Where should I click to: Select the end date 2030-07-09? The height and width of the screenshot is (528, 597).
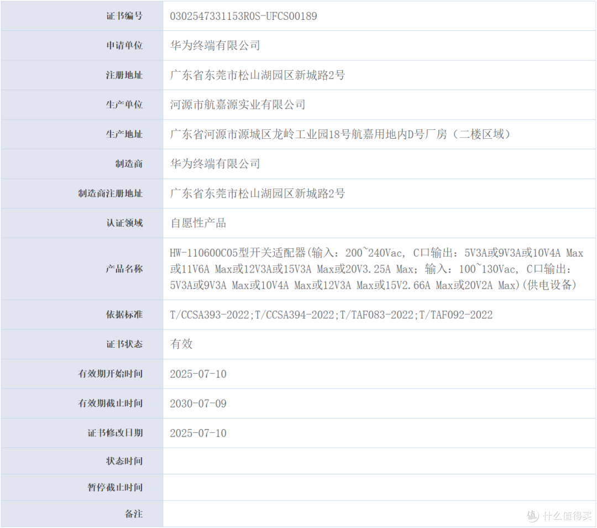pos(198,404)
